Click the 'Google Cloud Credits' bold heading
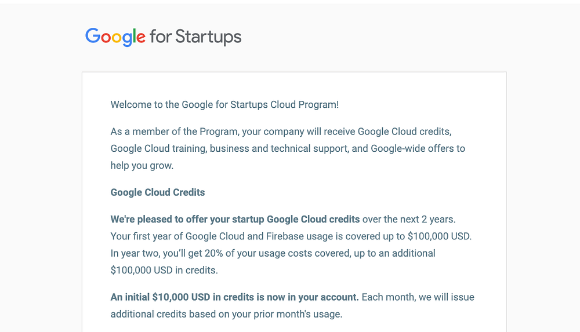This screenshot has height=332, width=580. [x=158, y=192]
